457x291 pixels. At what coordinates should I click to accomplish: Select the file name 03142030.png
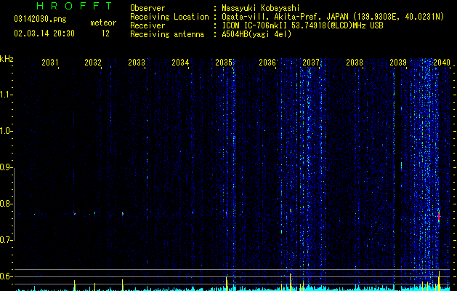tap(40, 20)
